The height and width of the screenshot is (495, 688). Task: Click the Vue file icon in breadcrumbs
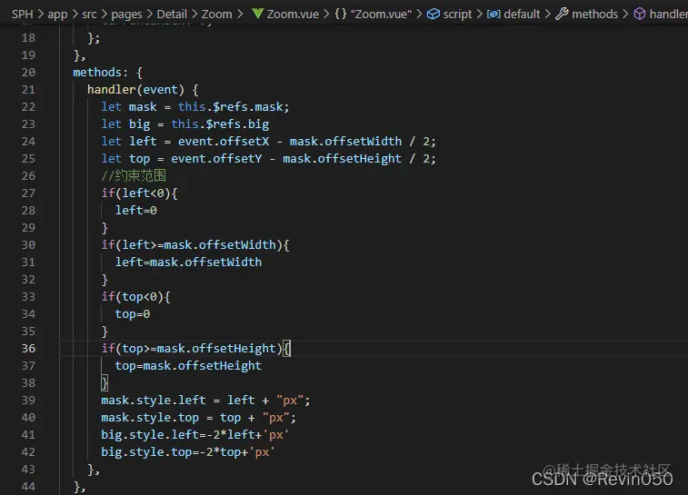click(257, 14)
